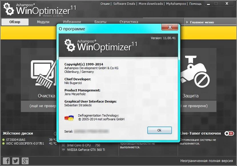This screenshot has width=237, height=166.
Task: Click Live-Tuner отключен heading
Action: coord(200,133)
